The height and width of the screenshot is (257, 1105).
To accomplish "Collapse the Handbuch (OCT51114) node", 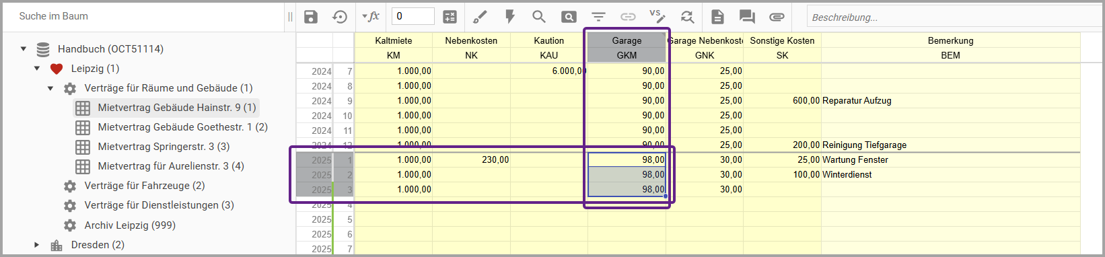I will 24,49.
